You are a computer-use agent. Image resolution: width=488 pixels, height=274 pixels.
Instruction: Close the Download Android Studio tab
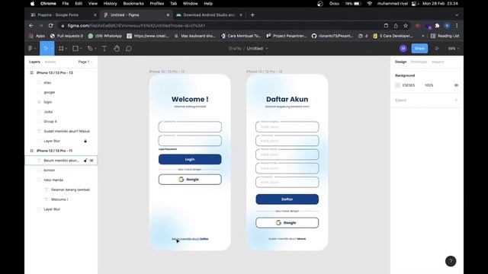pos(241,15)
